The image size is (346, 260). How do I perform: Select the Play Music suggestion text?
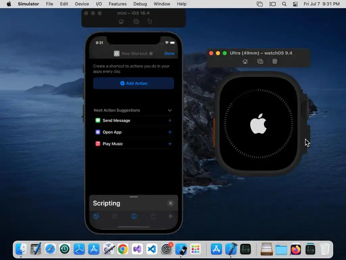point(113,144)
